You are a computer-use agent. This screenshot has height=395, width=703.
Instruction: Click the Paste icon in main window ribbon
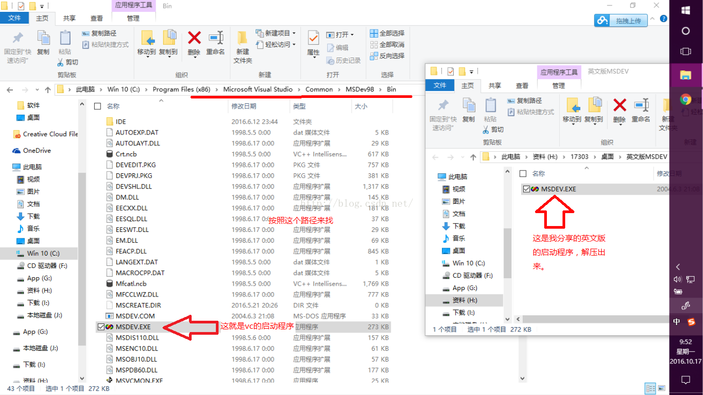65,38
